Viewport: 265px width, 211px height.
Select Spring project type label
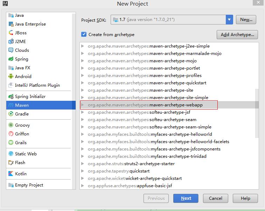22,59
